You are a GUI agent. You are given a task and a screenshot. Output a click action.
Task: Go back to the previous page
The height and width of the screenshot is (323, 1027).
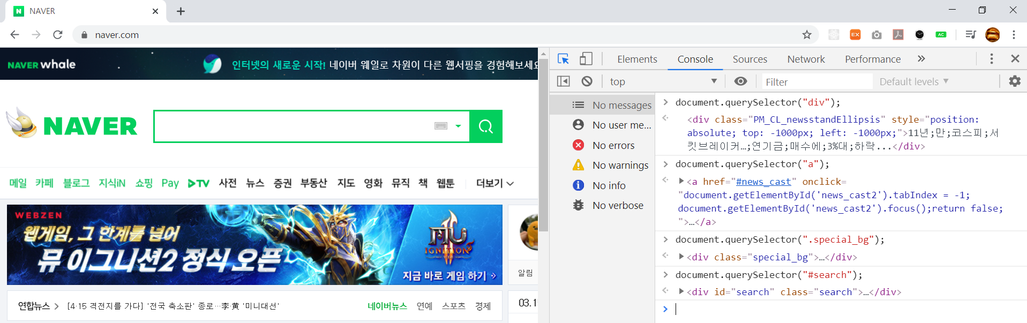click(x=14, y=35)
